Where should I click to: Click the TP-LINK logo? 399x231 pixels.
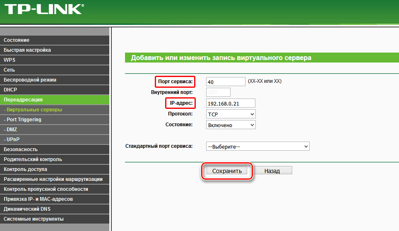click(x=44, y=9)
